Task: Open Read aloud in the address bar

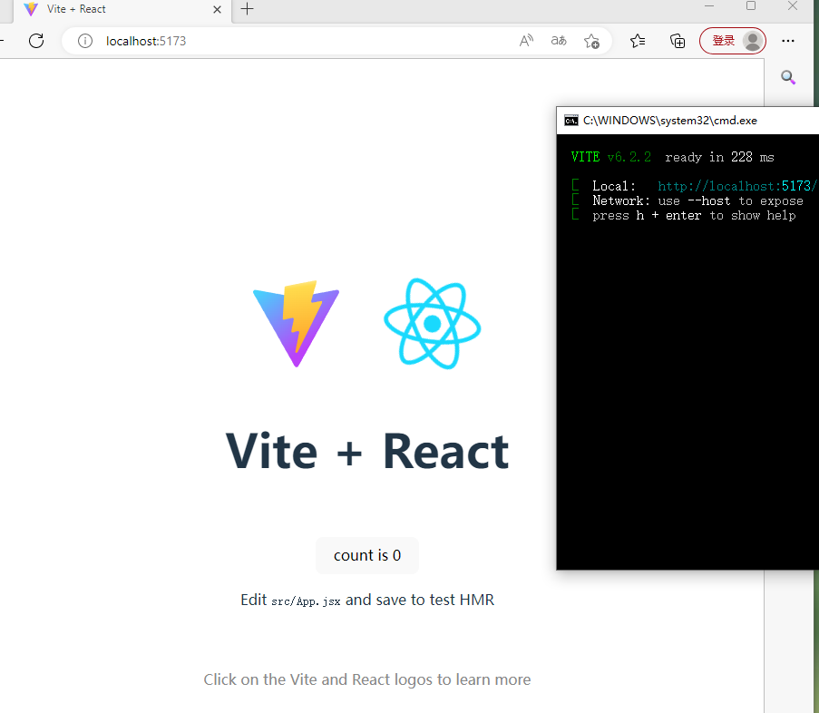Action: click(526, 41)
